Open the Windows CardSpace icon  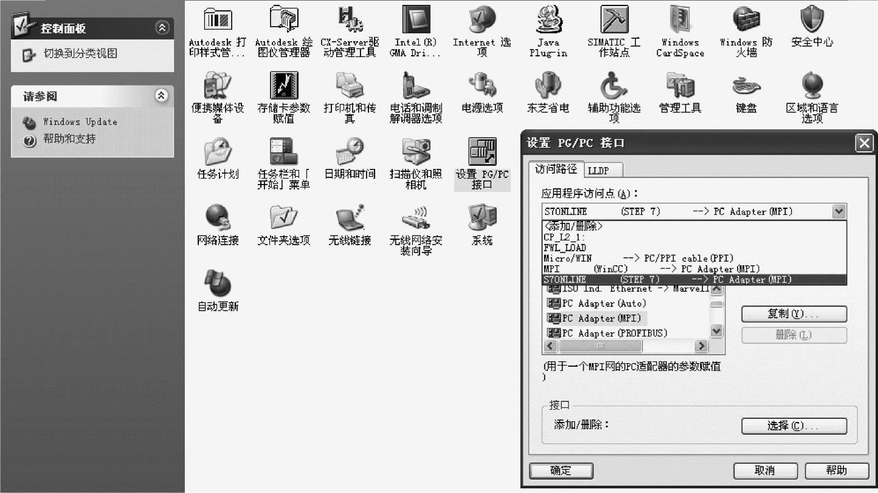[680, 21]
